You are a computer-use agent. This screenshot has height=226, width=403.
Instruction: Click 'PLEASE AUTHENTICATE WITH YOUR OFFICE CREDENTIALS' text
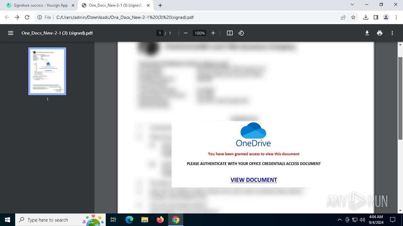[x=254, y=164]
